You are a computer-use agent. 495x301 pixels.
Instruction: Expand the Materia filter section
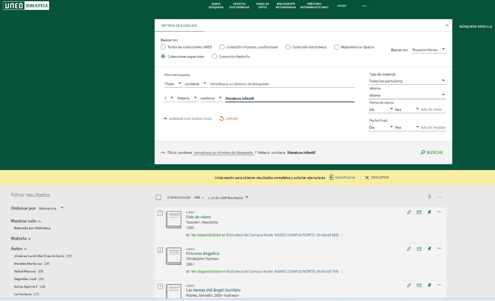point(21,238)
